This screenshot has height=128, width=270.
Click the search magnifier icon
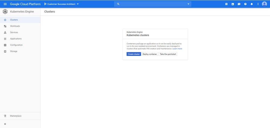[118, 4]
